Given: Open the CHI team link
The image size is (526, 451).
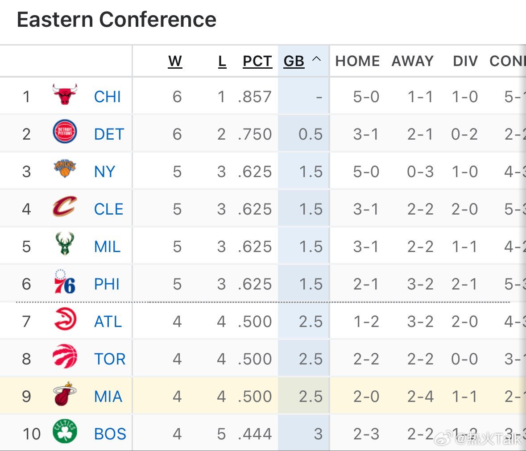Looking at the screenshot, I should pyautogui.click(x=107, y=97).
